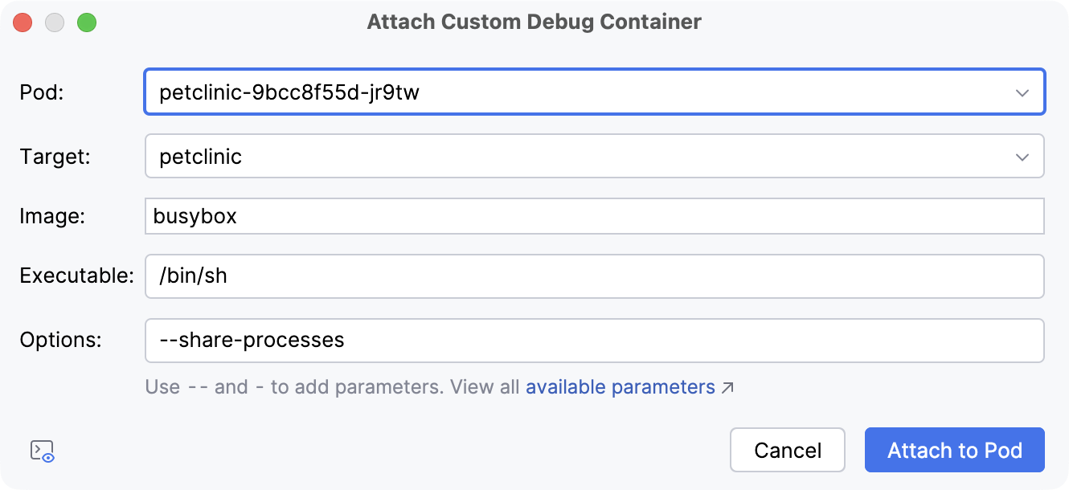This screenshot has height=490, width=1069.
Task: Click the Cancel button
Action: click(787, 450)
